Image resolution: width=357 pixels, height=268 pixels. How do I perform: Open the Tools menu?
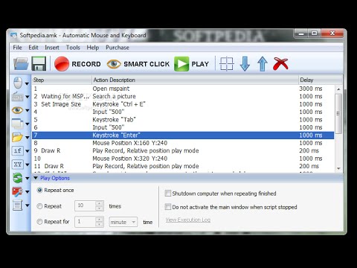[73, 48]
